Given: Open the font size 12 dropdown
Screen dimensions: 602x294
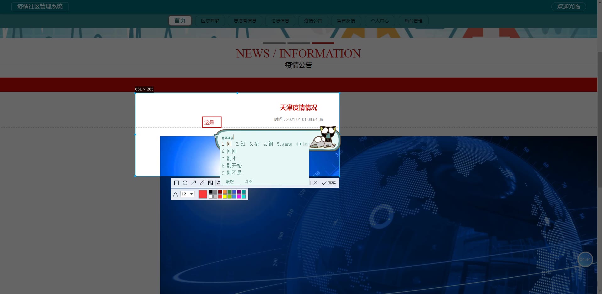Looking at the screenshot, I should click(188, 194).
